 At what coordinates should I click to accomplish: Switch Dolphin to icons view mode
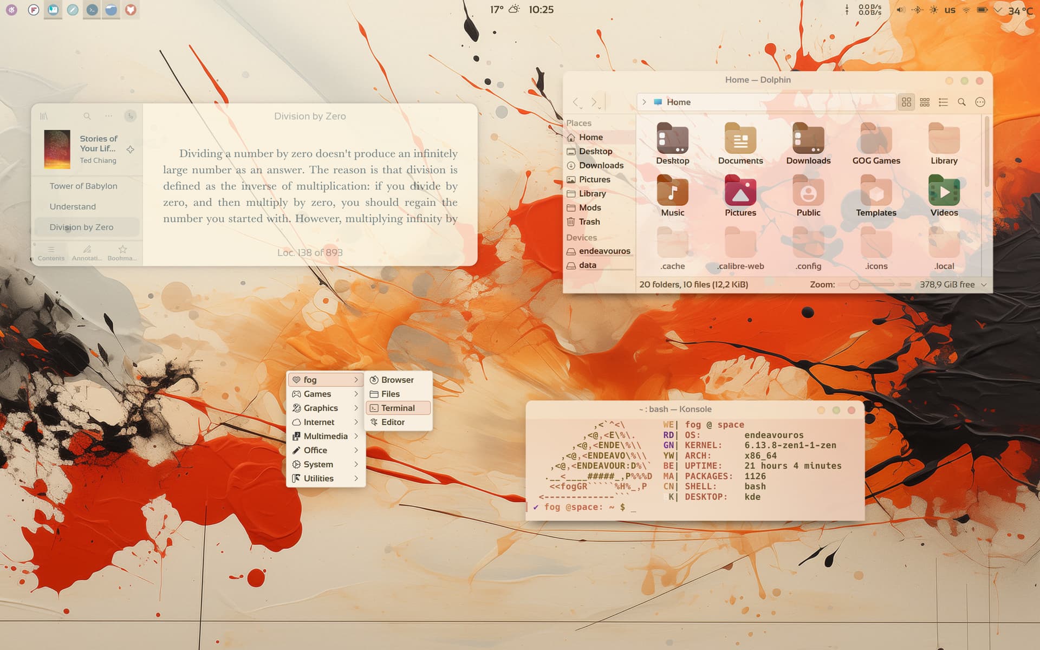[x=906, y=102]
